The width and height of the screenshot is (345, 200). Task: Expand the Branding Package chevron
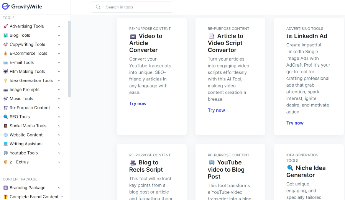[x=59, y=188]
